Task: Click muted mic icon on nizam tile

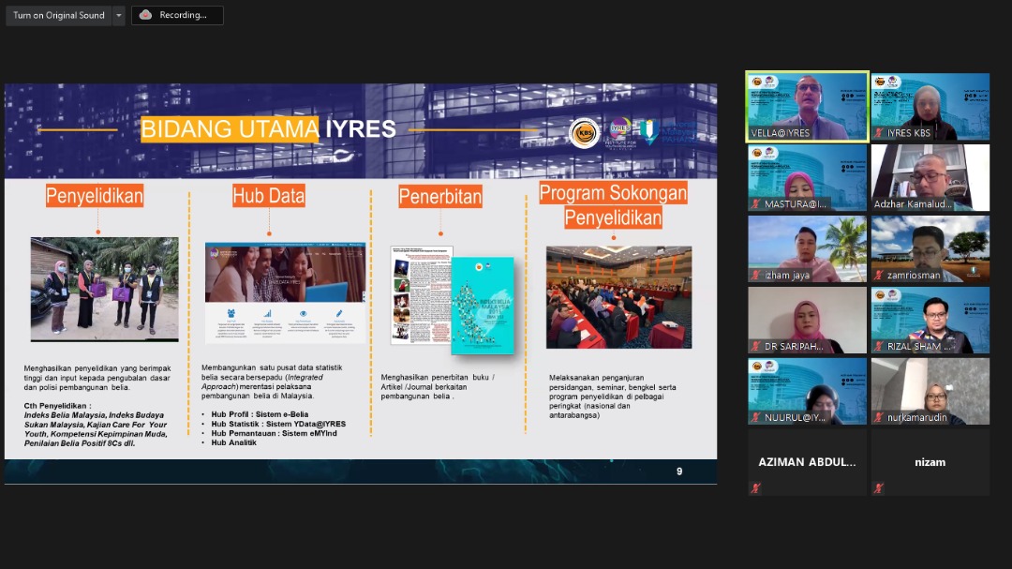Action: 879,487
